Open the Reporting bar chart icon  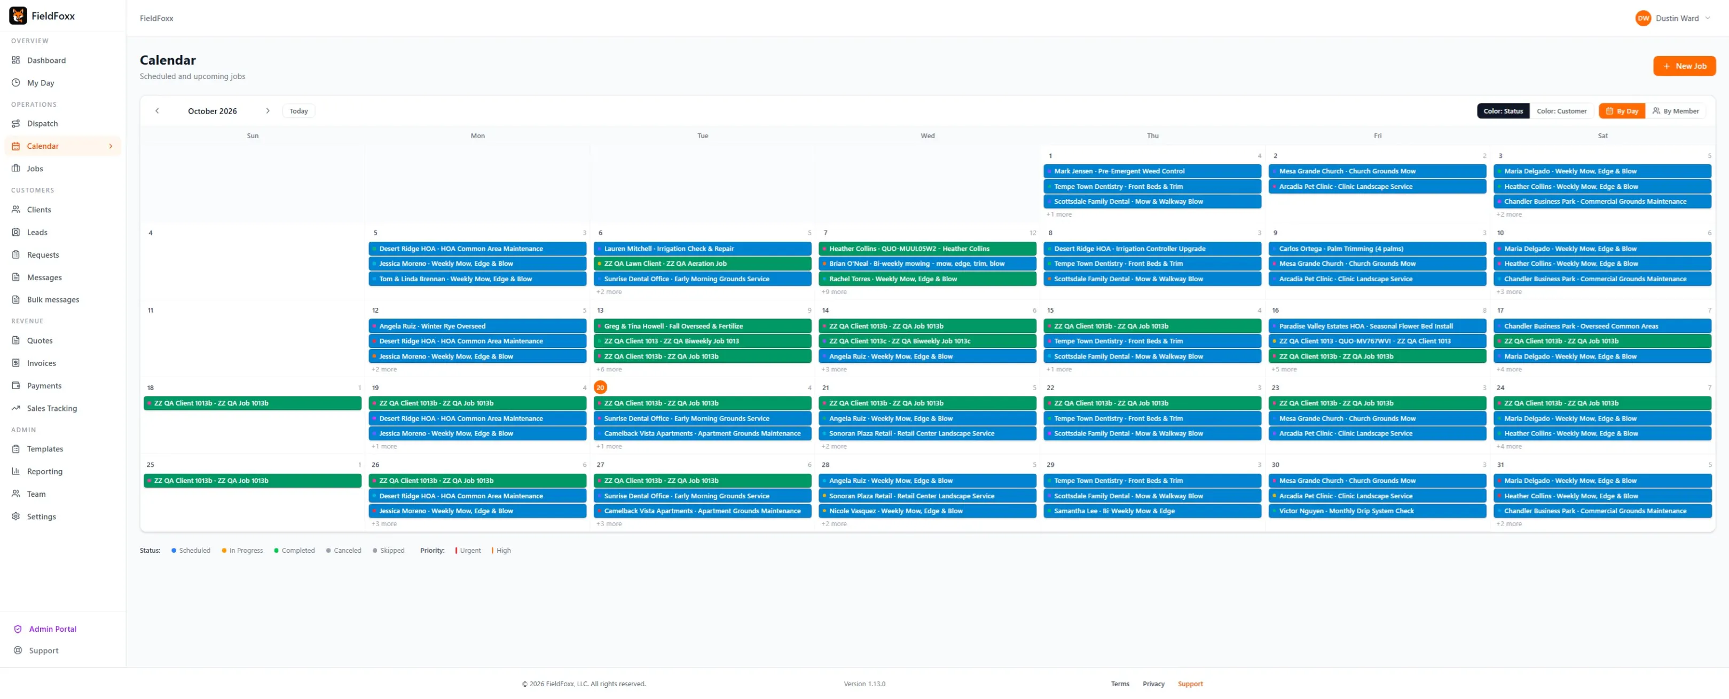15,471
